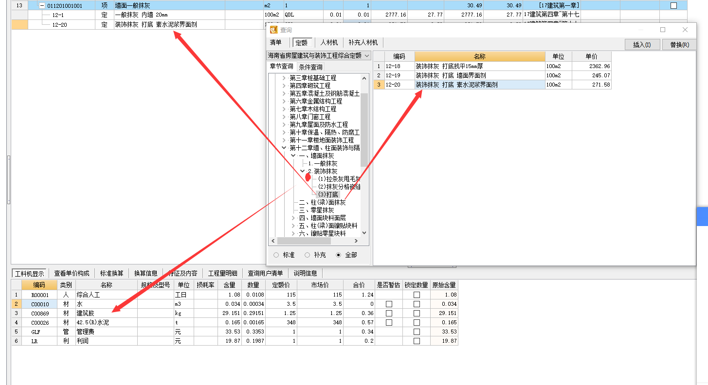Collapse 第十二章墙、柱面装饰 via its chevron
This screenshot has width=708, height=385.
point(284,148)
